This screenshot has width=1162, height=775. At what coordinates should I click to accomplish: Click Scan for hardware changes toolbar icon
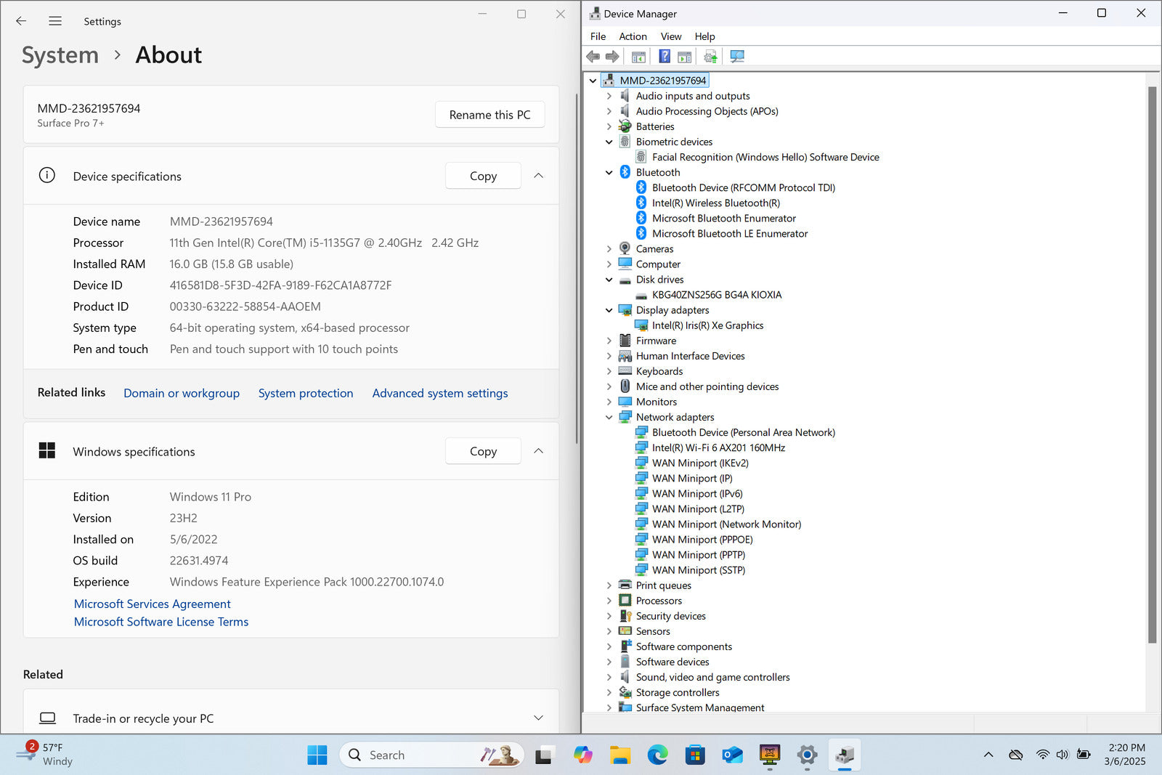(737, 57)
